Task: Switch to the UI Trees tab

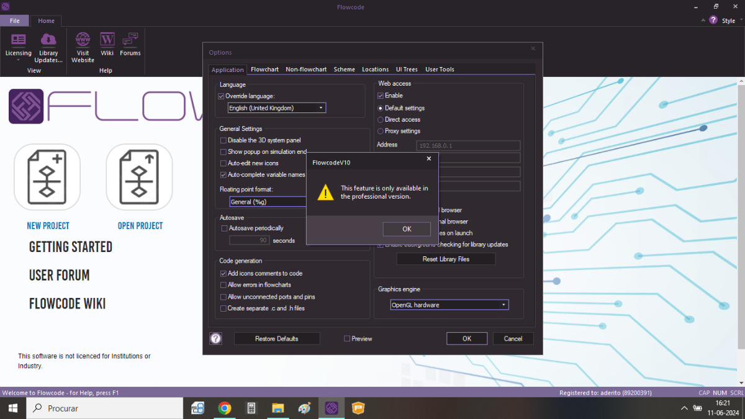Action: pyautogui.click(x=407, y=70)
